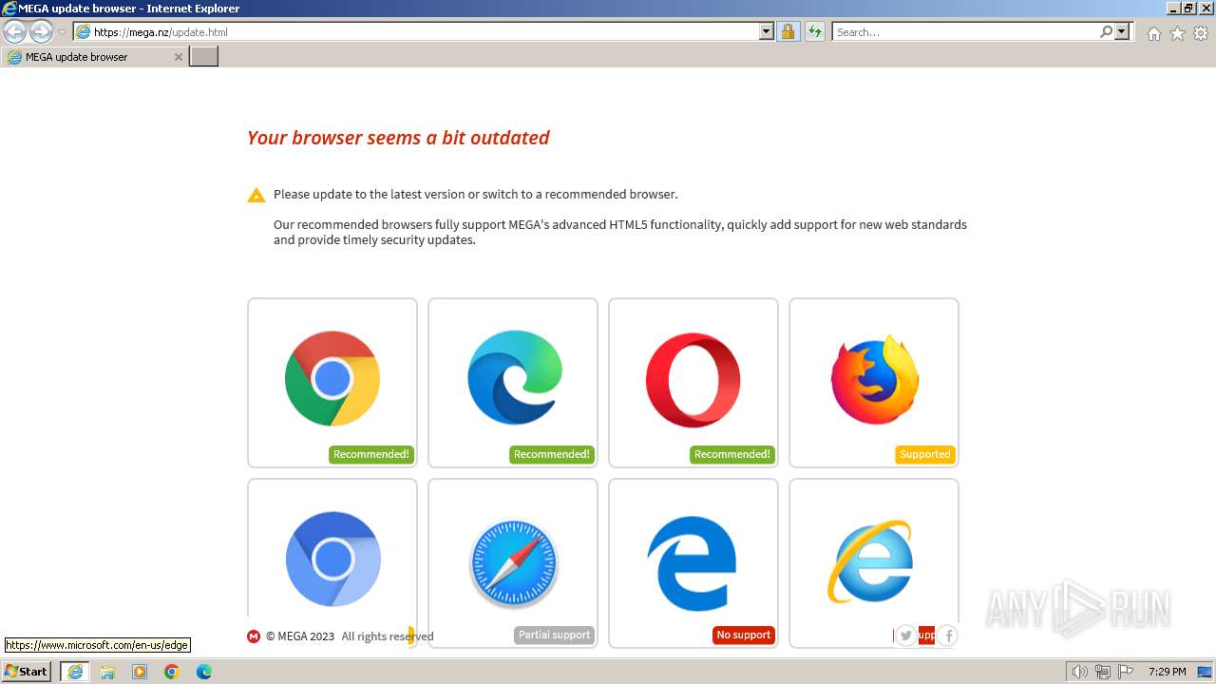Click the Action Center flag tray icon
Viewport: 1216px width, 684px height.
tap(1125, 672)
